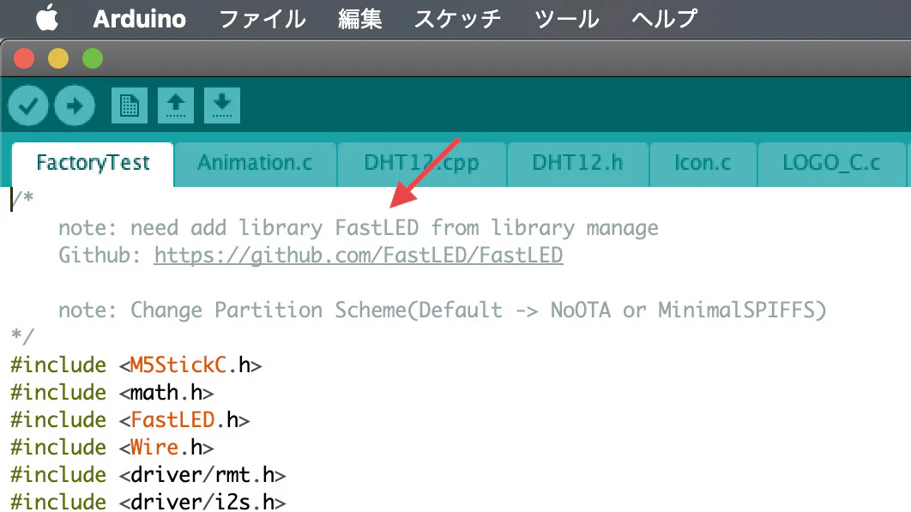Image resolution: width=911 pixels, height=512 pixels.
Task: Close the window with the red button
Action: point(24,58)
